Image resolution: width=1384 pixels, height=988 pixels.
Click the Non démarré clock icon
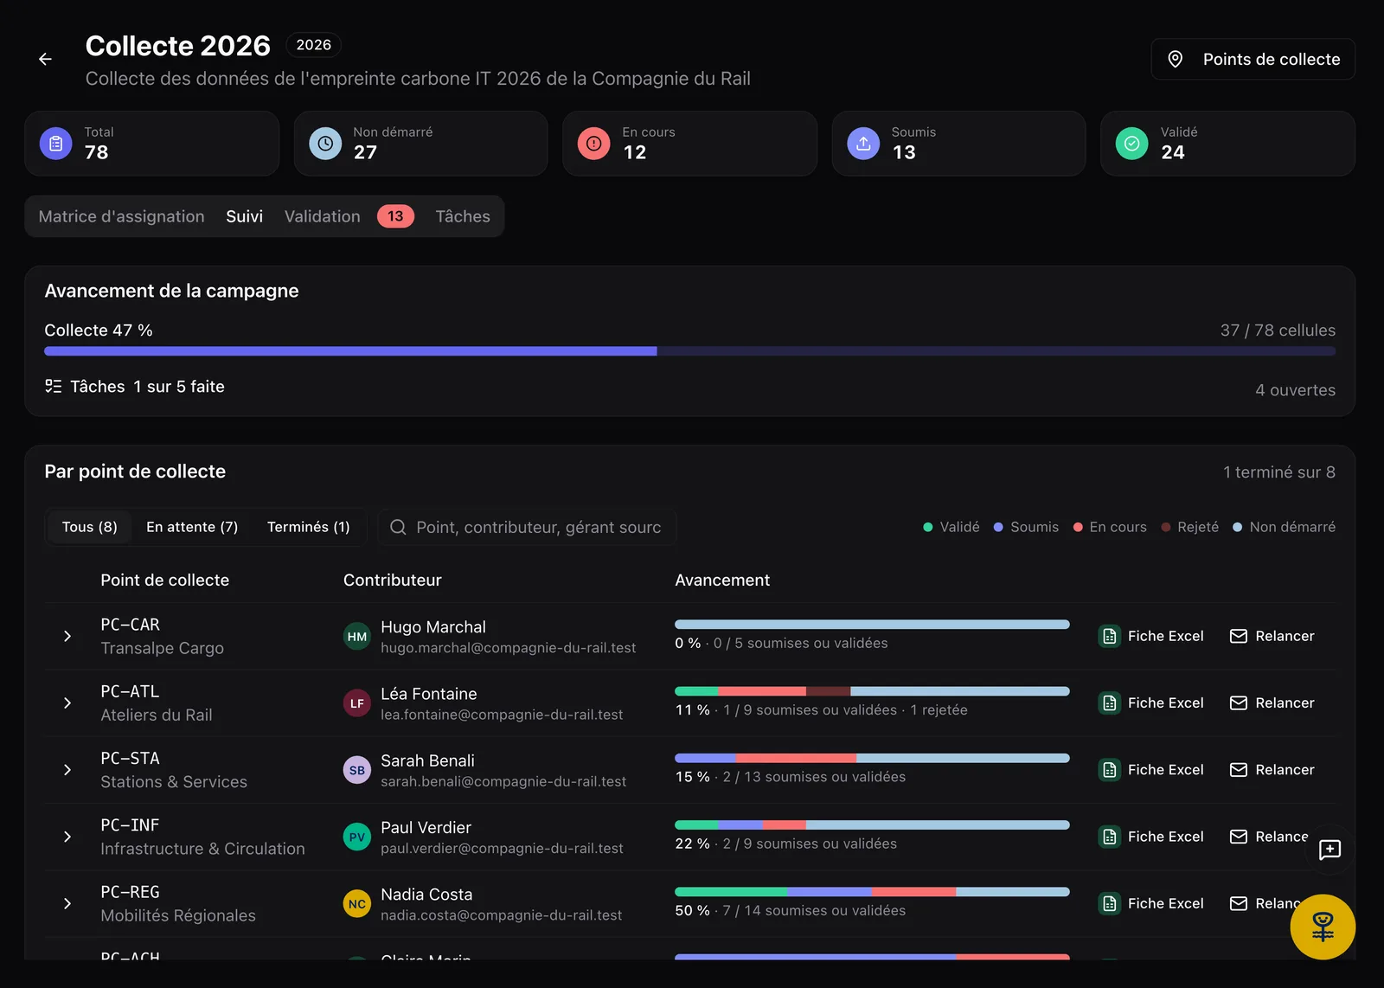point(325,144)
